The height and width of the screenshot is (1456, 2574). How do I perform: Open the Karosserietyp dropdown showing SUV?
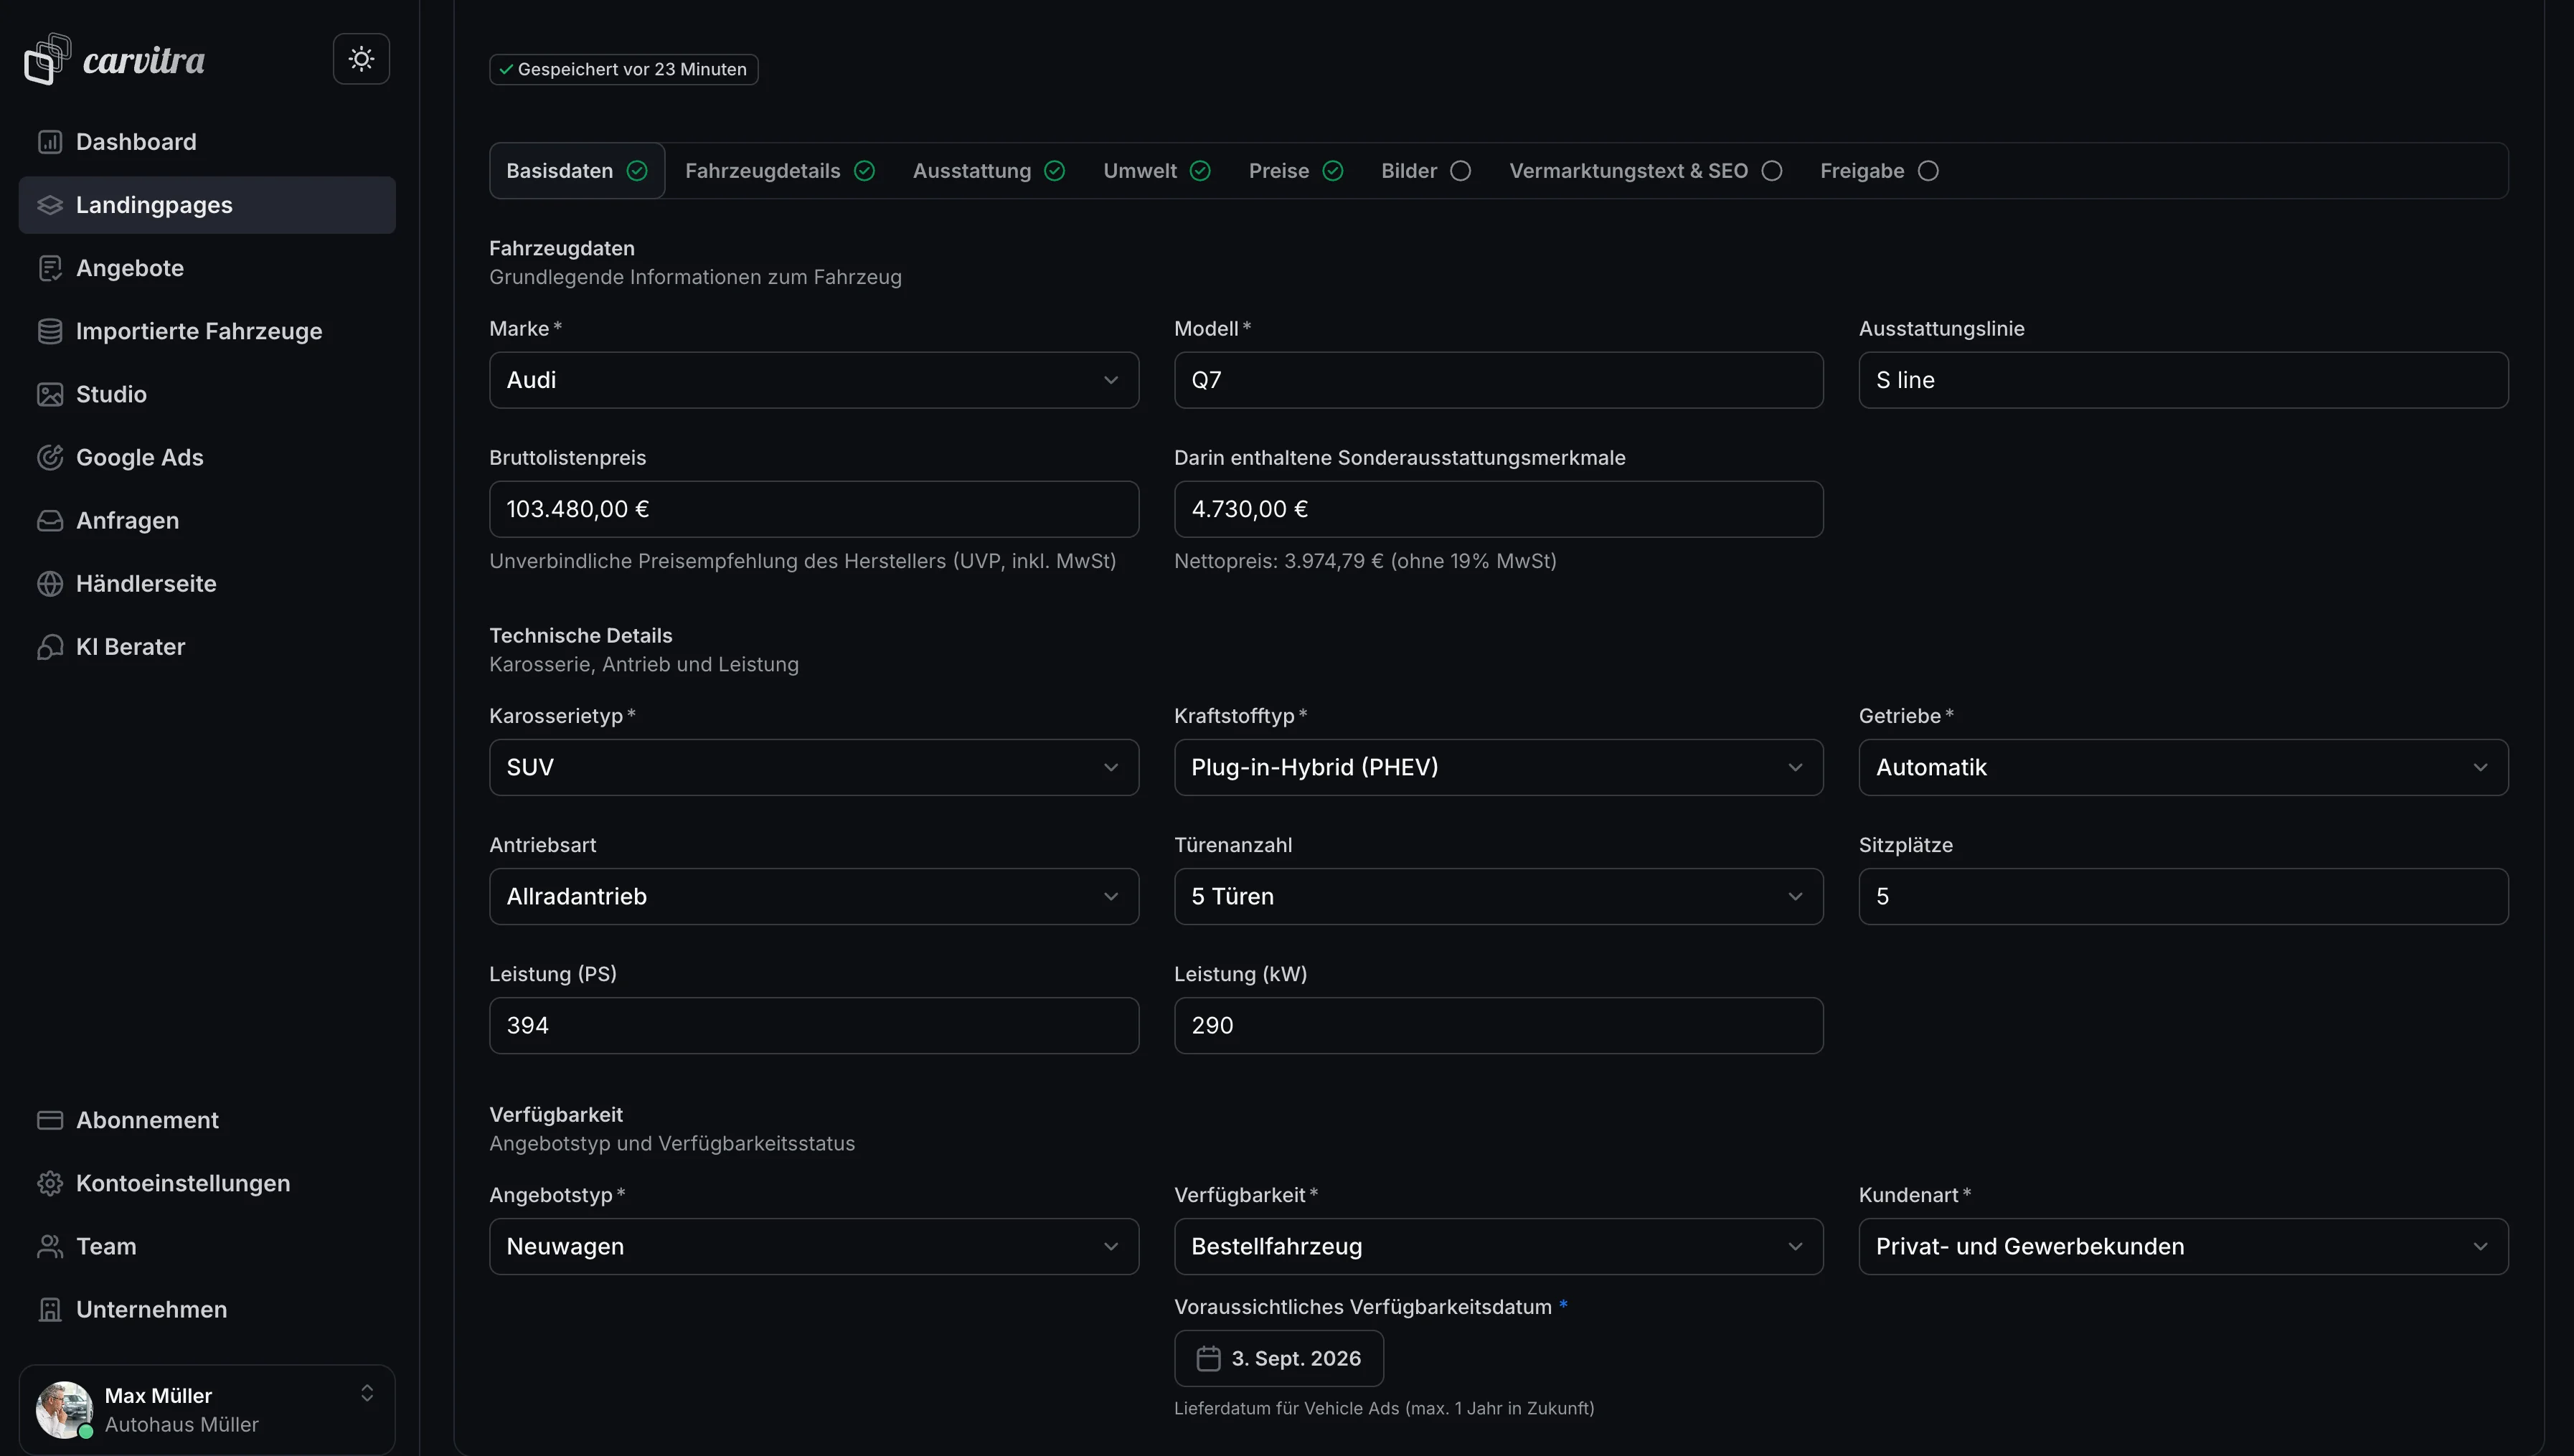[814, 767]
